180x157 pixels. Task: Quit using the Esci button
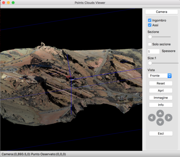161,134
